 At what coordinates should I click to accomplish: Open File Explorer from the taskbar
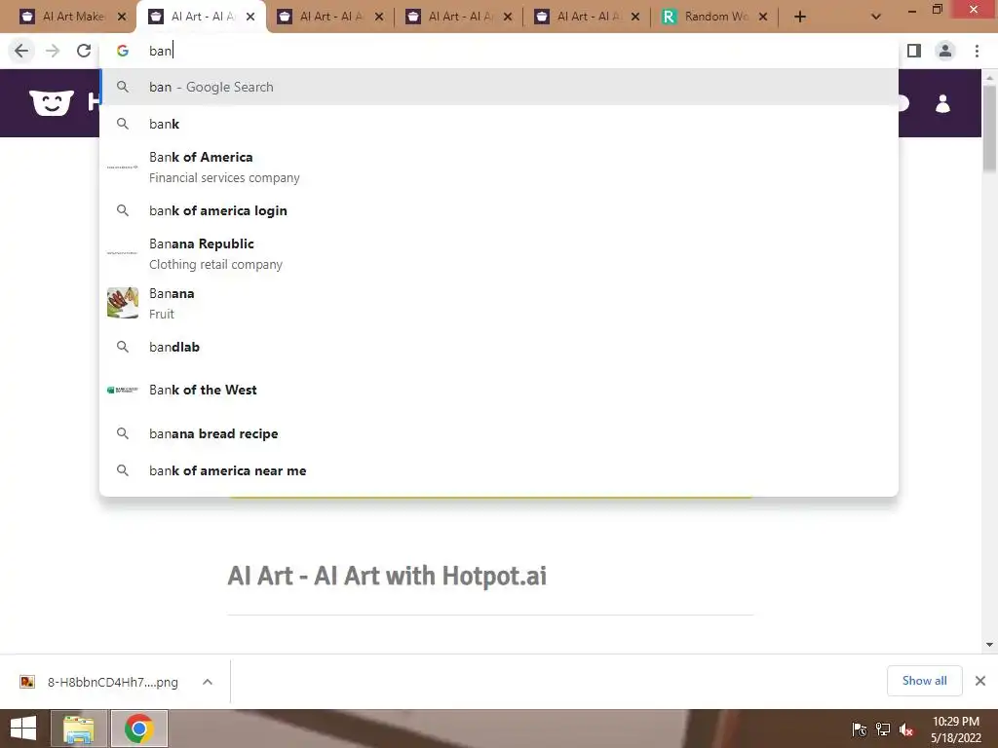pyautogui.click(x=79, y=729)
